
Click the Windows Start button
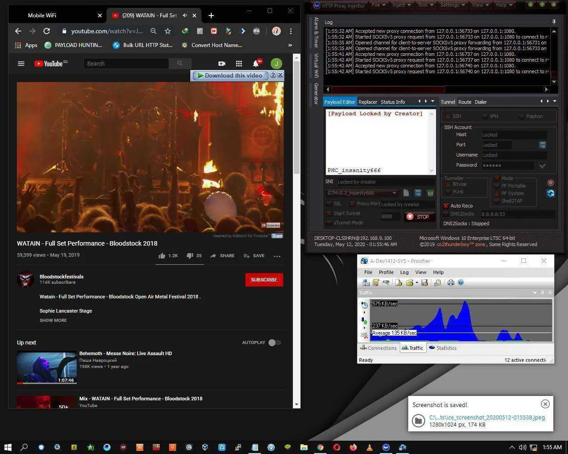pyautogui.click(x=8, y=447)
